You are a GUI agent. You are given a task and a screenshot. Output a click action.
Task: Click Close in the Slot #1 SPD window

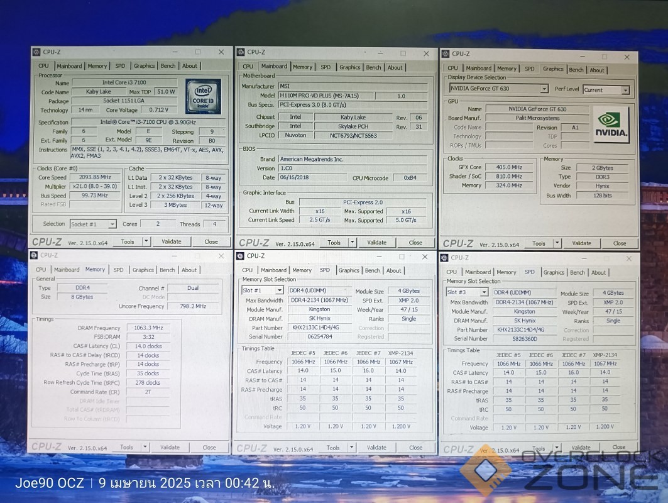tap(415, 447)
